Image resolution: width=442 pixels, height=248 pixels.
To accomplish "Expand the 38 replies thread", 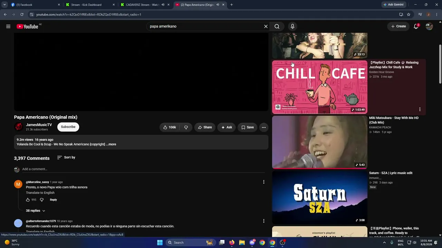I will [36, 211].
